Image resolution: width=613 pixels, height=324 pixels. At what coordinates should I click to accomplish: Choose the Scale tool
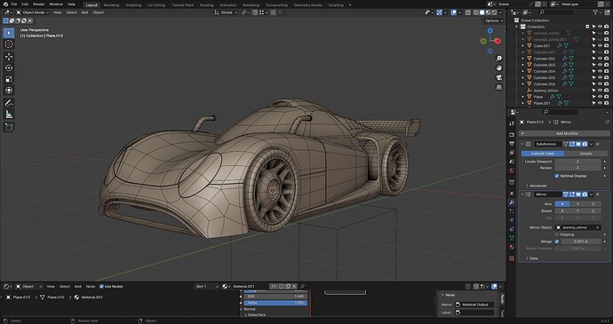coord(9,79)
